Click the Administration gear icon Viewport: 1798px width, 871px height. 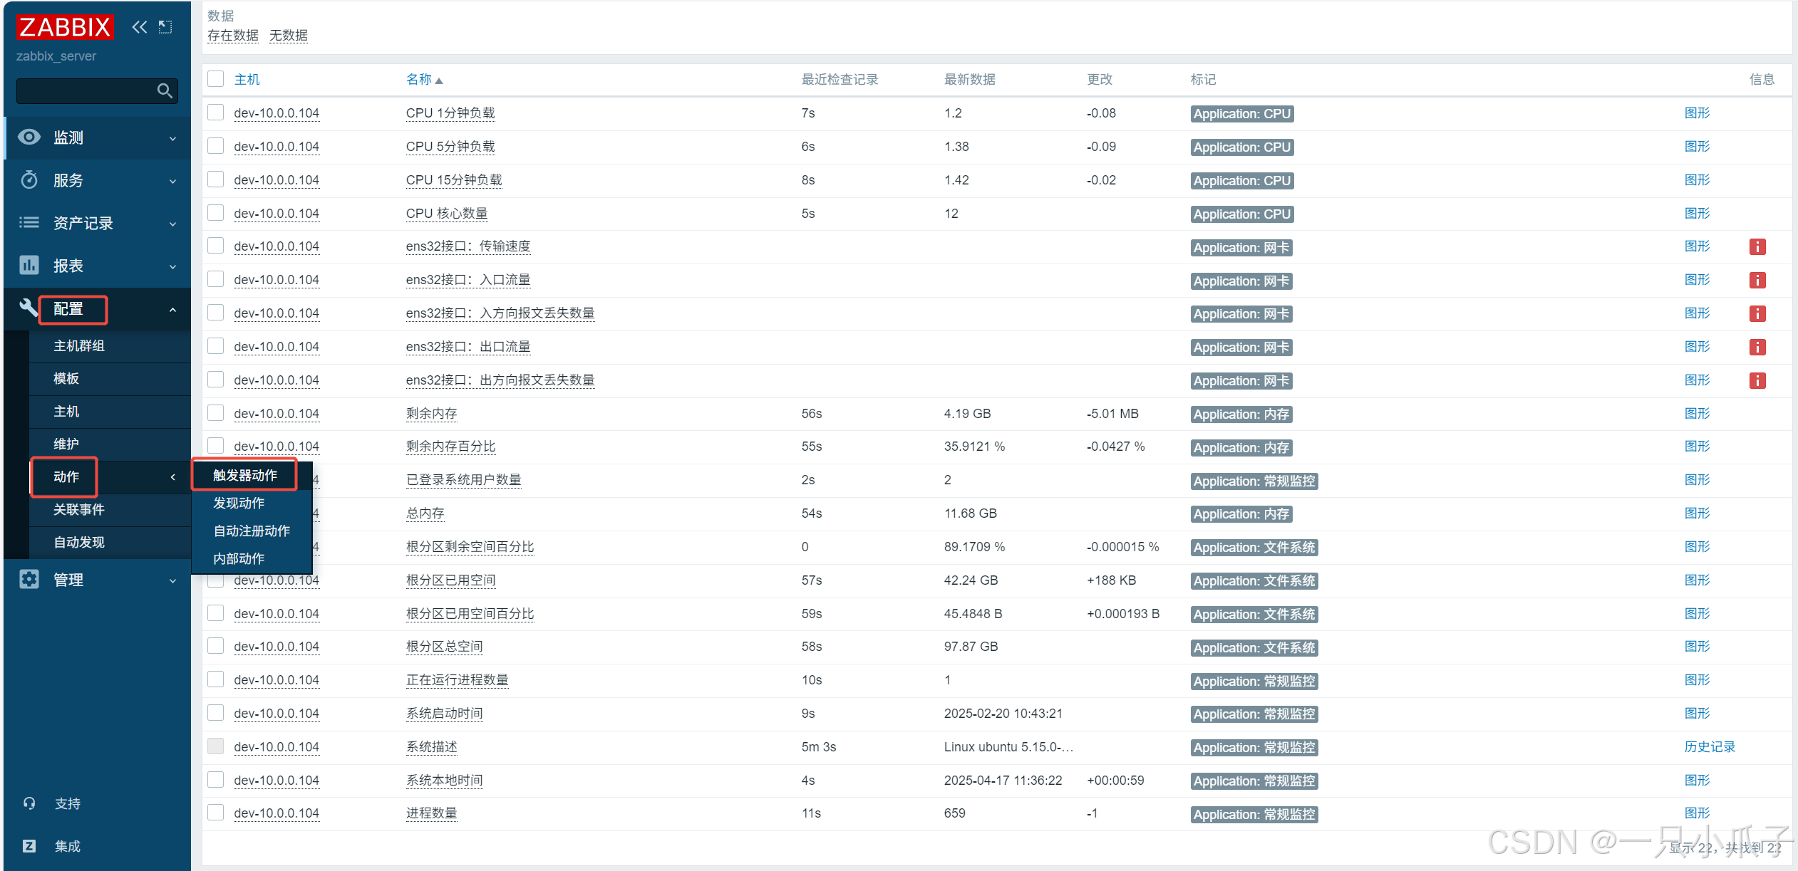coord(29,580)
